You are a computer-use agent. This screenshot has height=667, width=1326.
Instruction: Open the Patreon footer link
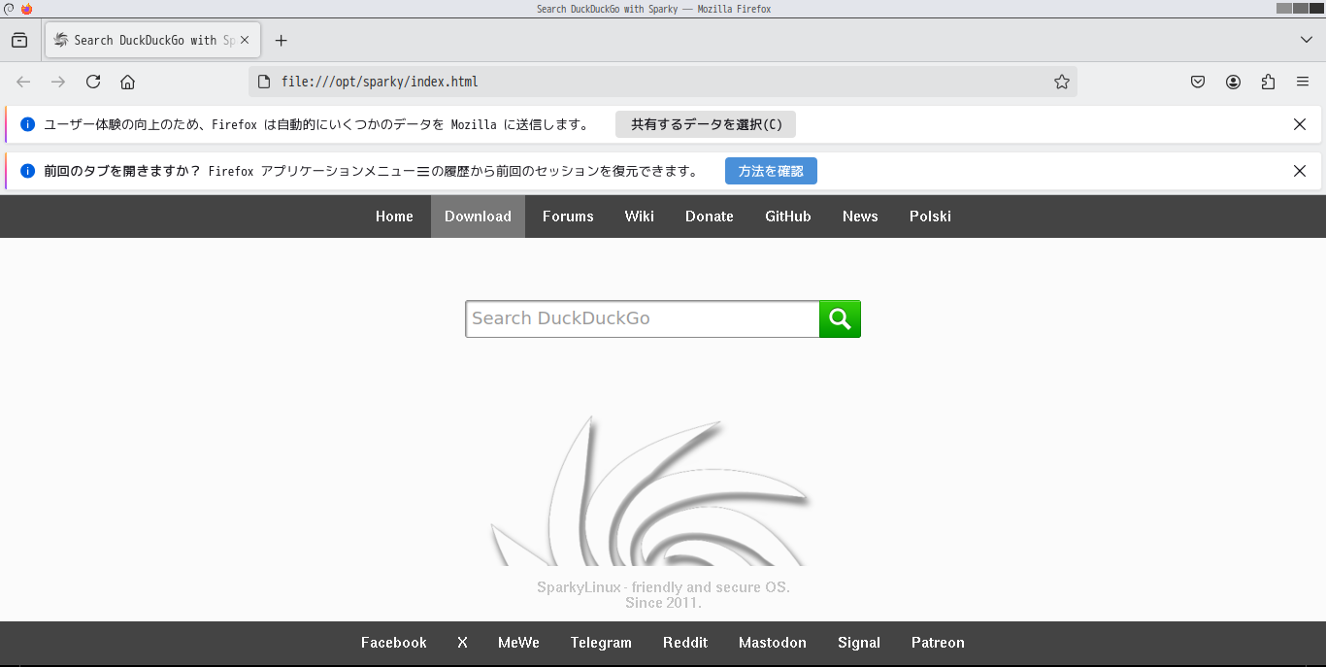click(938, 643)
